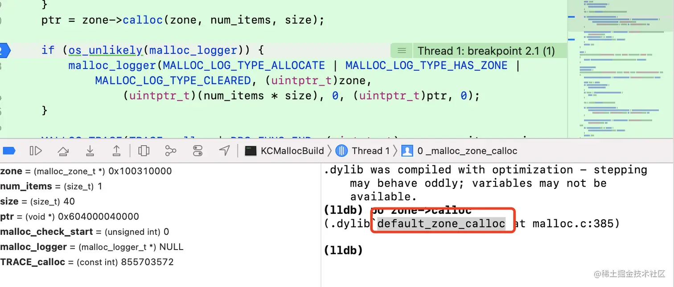Select KCMallocBuild process in jump bar
674x287 pixels.
pos(285,151)
